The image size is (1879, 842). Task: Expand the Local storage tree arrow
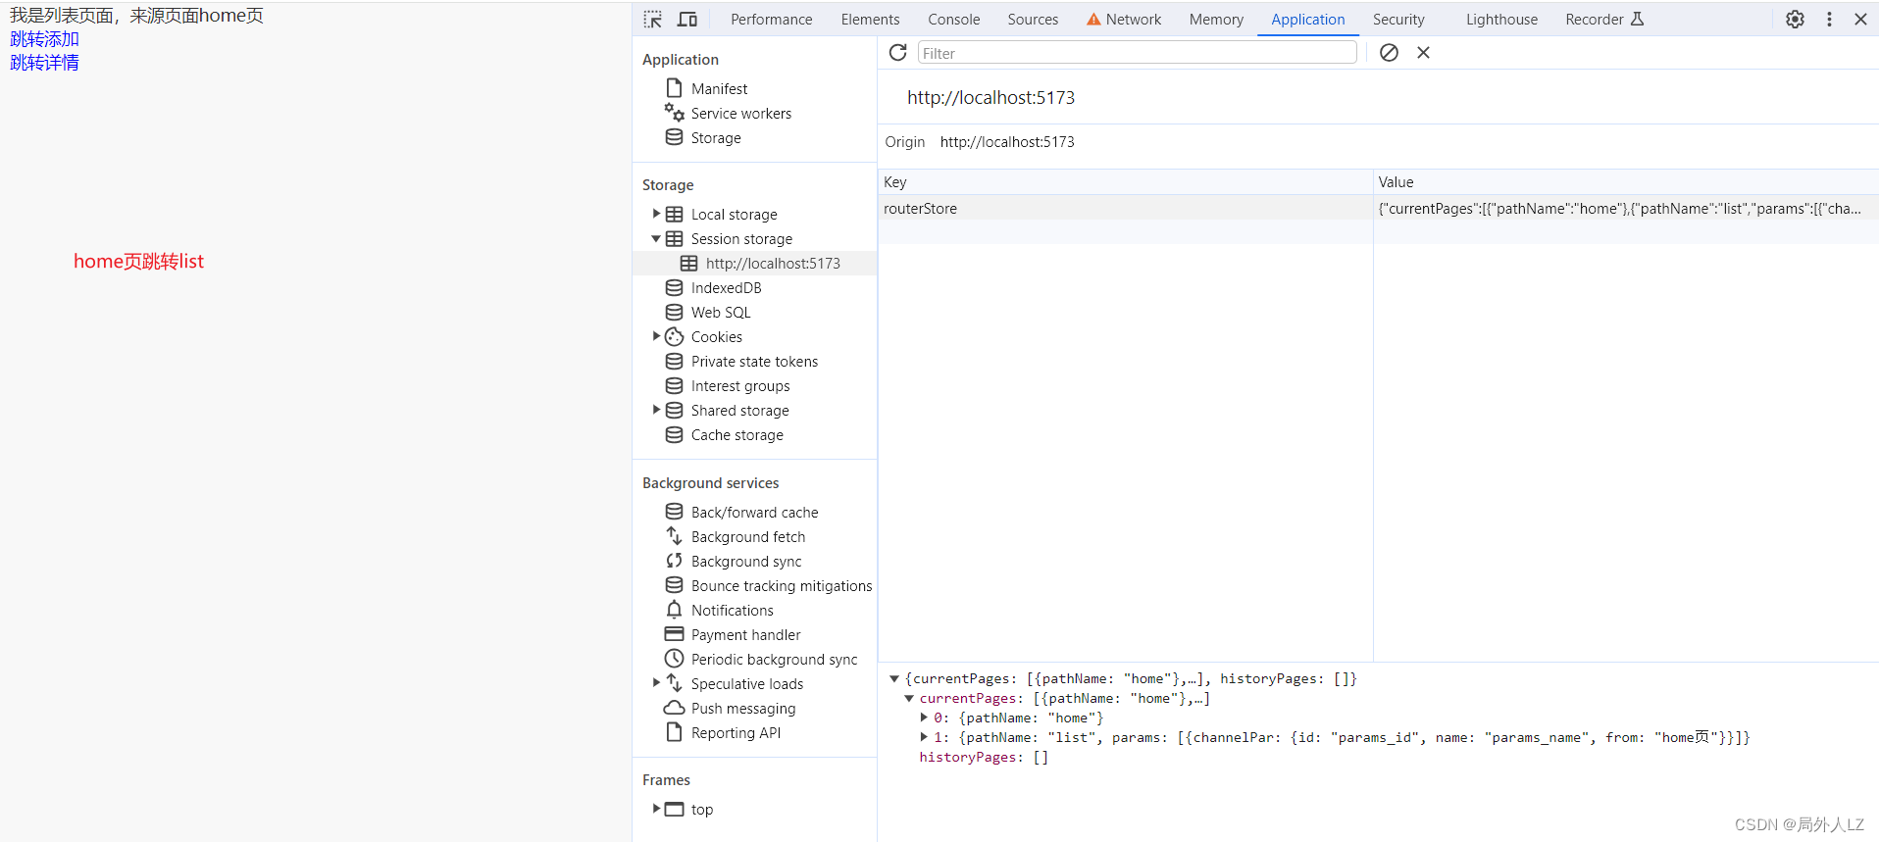coord(656,214)
